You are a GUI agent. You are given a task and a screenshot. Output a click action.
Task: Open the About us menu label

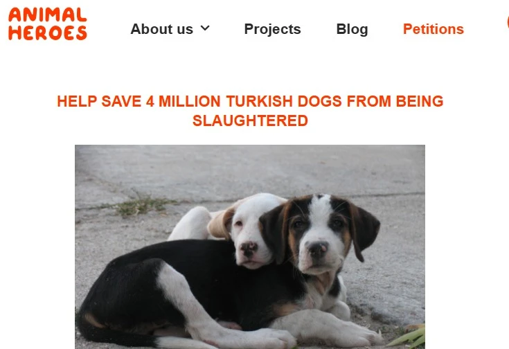click(161, 29)
